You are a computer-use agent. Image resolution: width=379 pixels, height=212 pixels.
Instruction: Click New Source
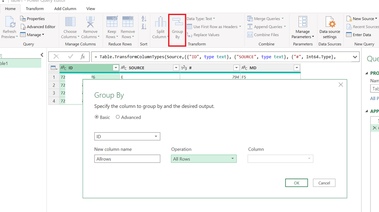362,18
